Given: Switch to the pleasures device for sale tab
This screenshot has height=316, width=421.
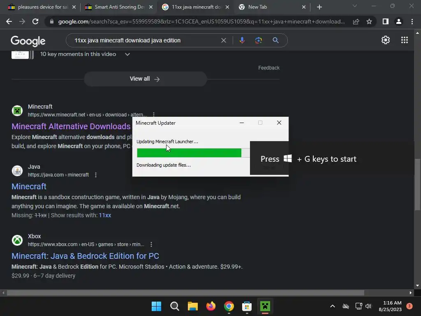Looking at the screenshot, I should coord(39,7).
